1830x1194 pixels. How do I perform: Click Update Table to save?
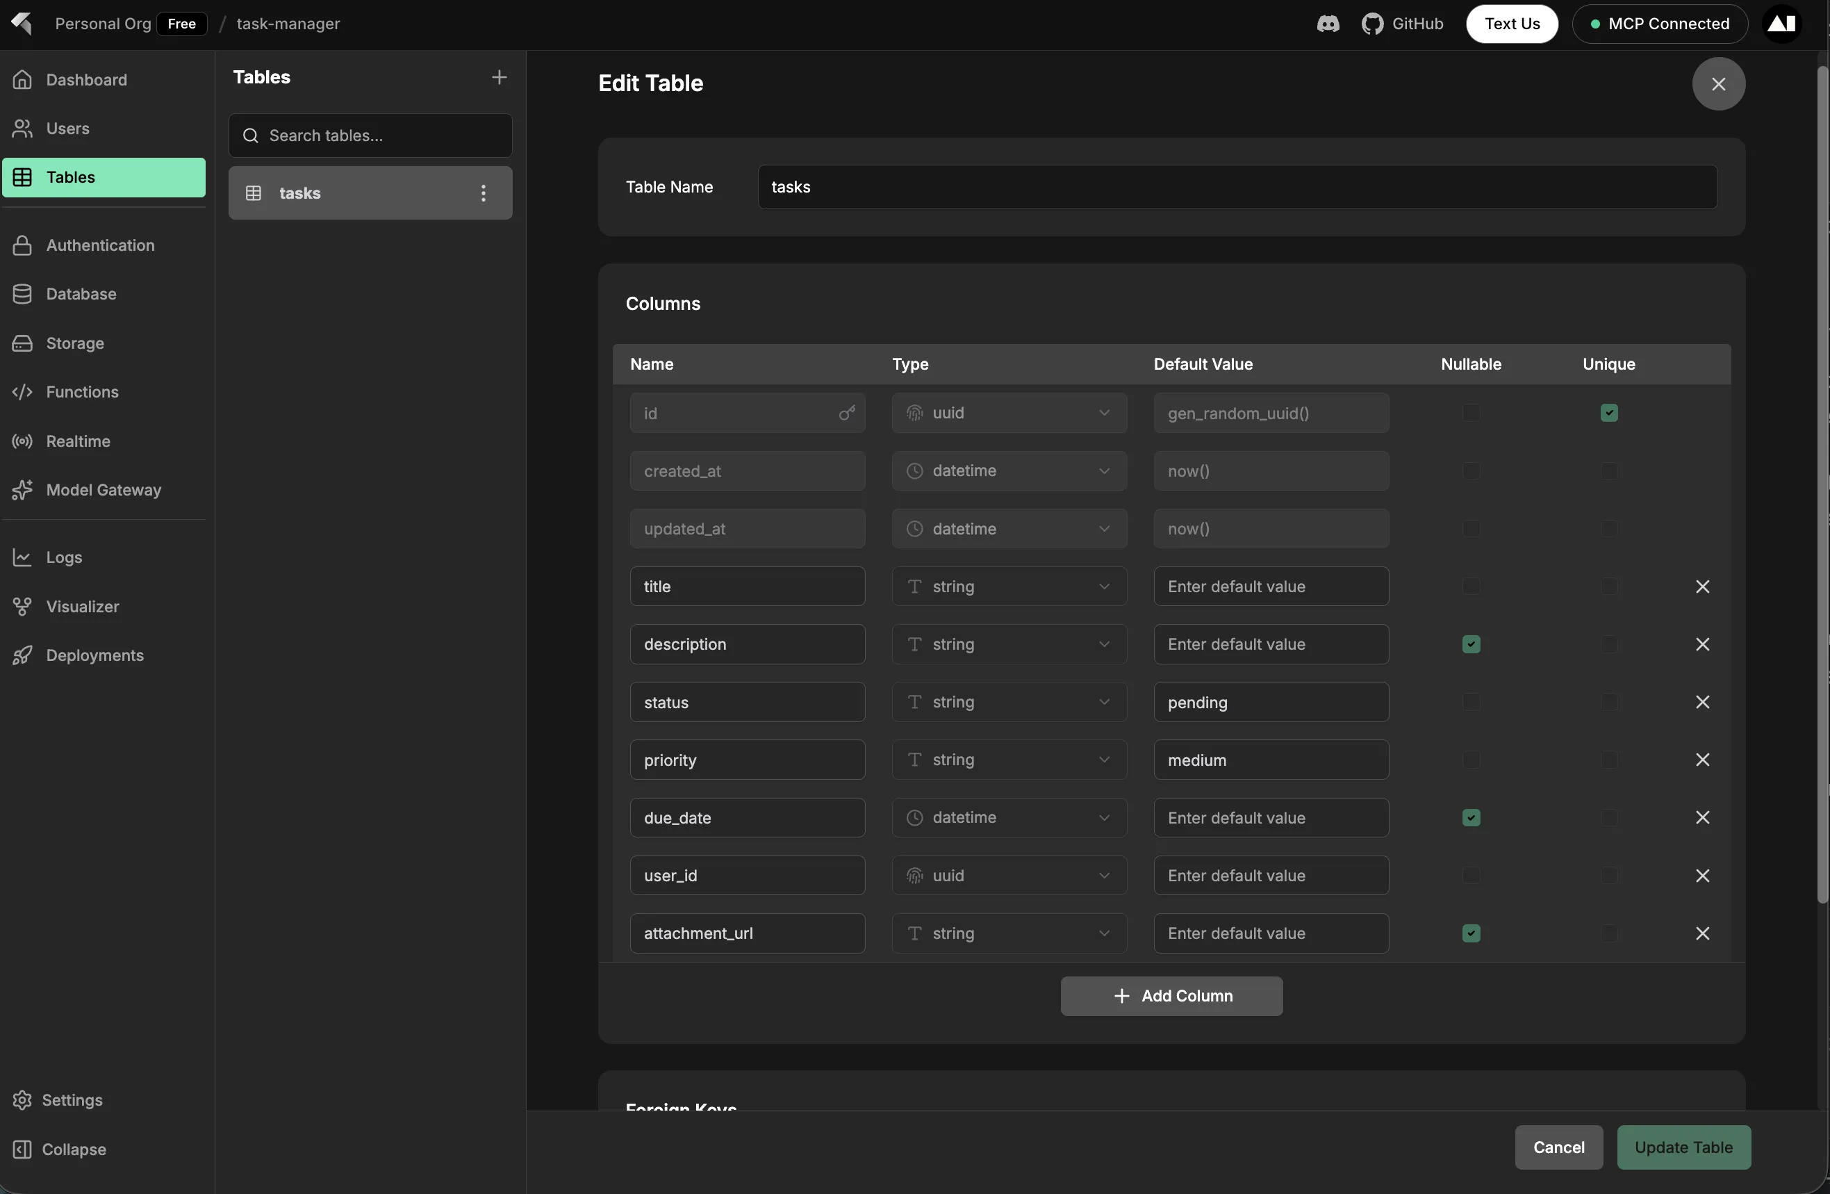click(x=1683, y=1147)
